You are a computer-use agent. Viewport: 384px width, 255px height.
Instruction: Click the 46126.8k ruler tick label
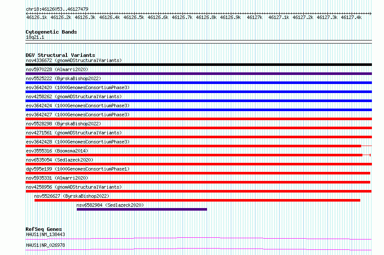pyautogui.click(x=206, y=17)
